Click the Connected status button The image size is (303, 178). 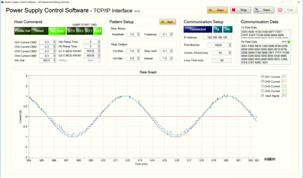198,29
